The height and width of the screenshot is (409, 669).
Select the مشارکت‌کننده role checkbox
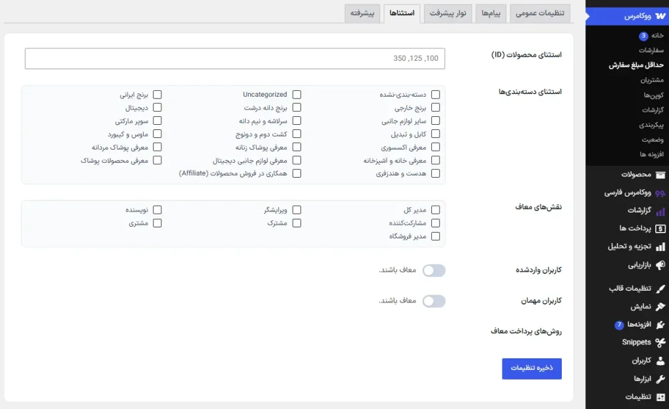coord(435,223)
